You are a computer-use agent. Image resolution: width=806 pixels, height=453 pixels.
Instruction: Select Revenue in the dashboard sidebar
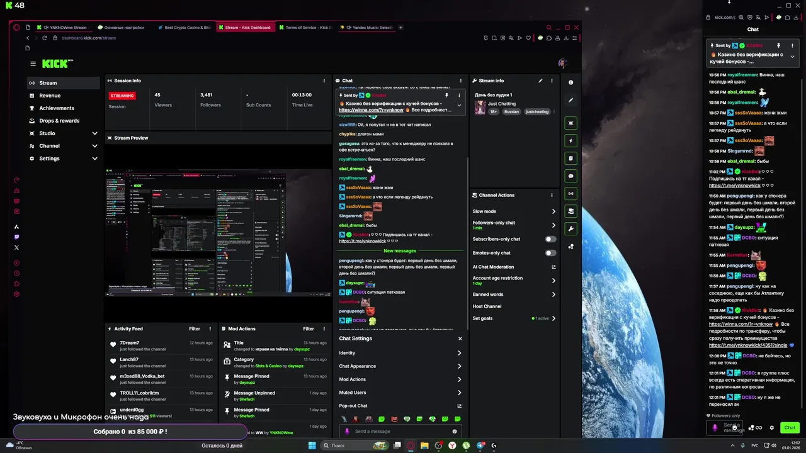click(x=64, y=96)
